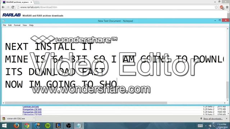The width and height of the screenshot is (230, 129).
Task: Bookmark page with star icon
Action: (x=216, y=7)
